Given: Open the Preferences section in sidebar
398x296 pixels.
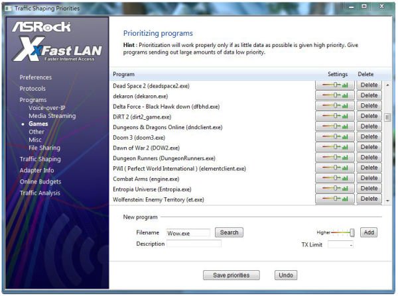Looking at the screenshot, I should (x=36, y=77).
